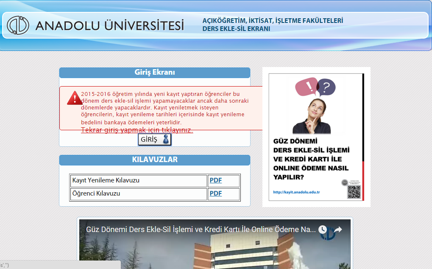Click the 'Öğrenci Kılavuzu' table cell
This screenshot has width=432, height=269.
(138, 194)
